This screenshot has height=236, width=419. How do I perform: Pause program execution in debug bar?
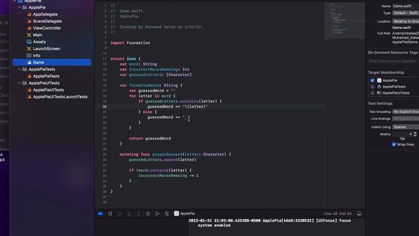click(x=110, y=214)
